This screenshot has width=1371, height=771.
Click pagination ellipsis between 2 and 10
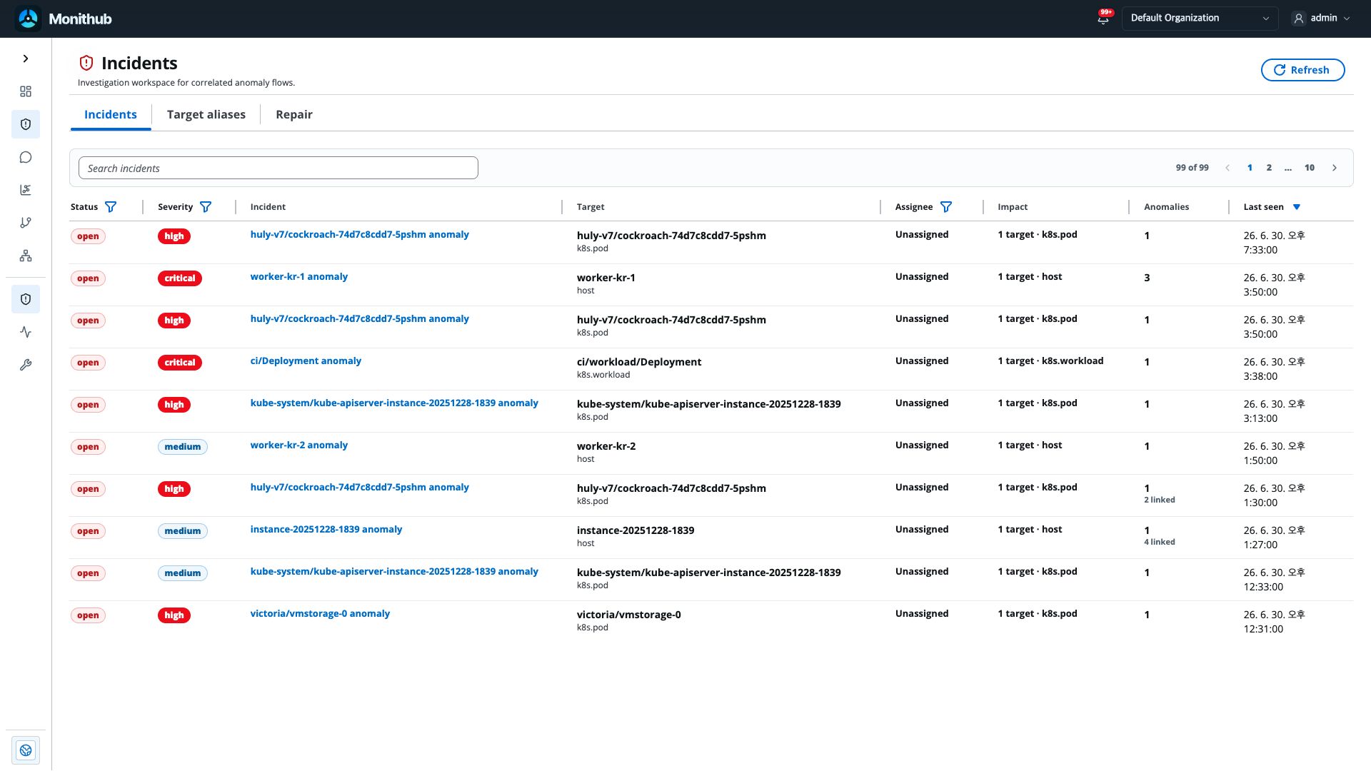tap(1288, 168)
